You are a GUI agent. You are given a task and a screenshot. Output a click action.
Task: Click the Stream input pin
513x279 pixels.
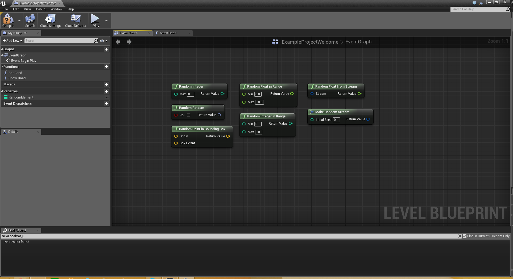(312, 94)
